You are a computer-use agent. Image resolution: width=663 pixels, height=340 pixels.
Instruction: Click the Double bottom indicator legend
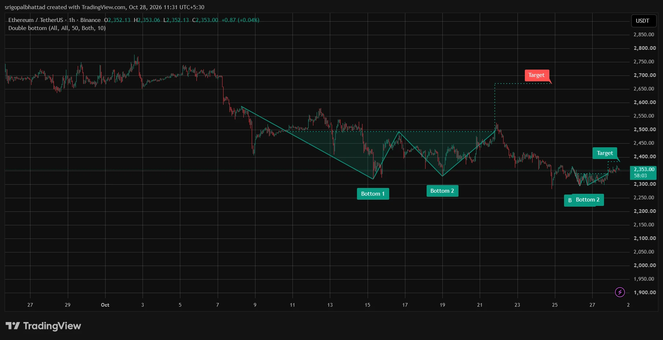57,28
